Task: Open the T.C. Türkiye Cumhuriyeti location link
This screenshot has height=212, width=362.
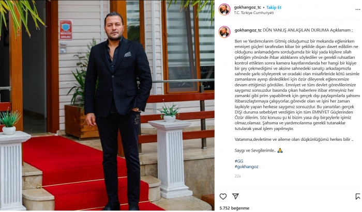Action: point(254,13)
